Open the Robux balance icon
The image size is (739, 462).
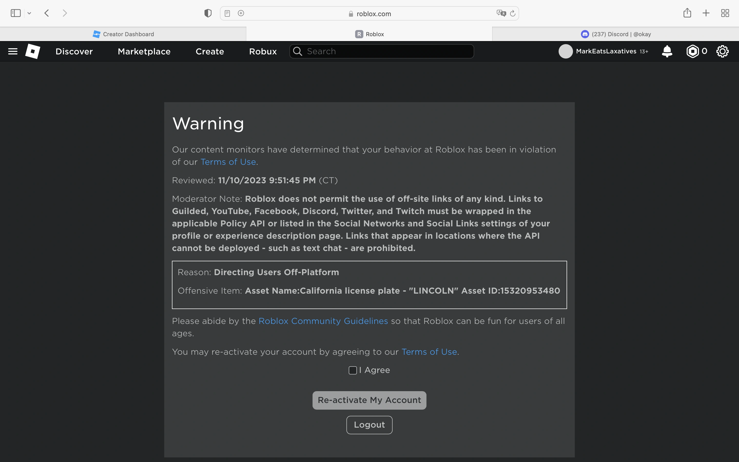tap(693, 51)
